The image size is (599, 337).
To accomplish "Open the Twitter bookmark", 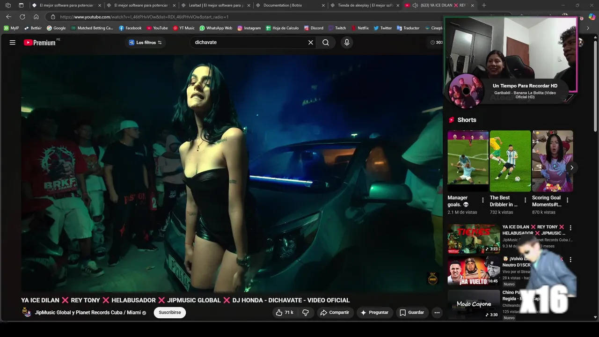I will [x=383, y=28].
